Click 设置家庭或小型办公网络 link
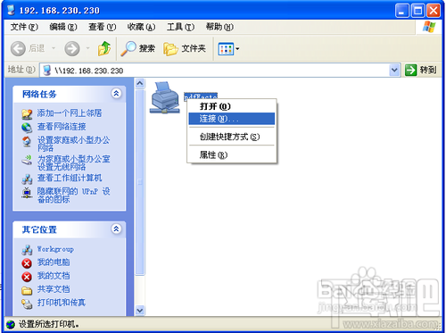The height and width of the screenshot is (333, 446). tap(73, 144)
